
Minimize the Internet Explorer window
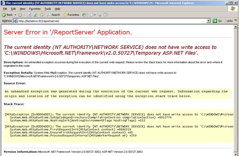[x=227, y=3]
